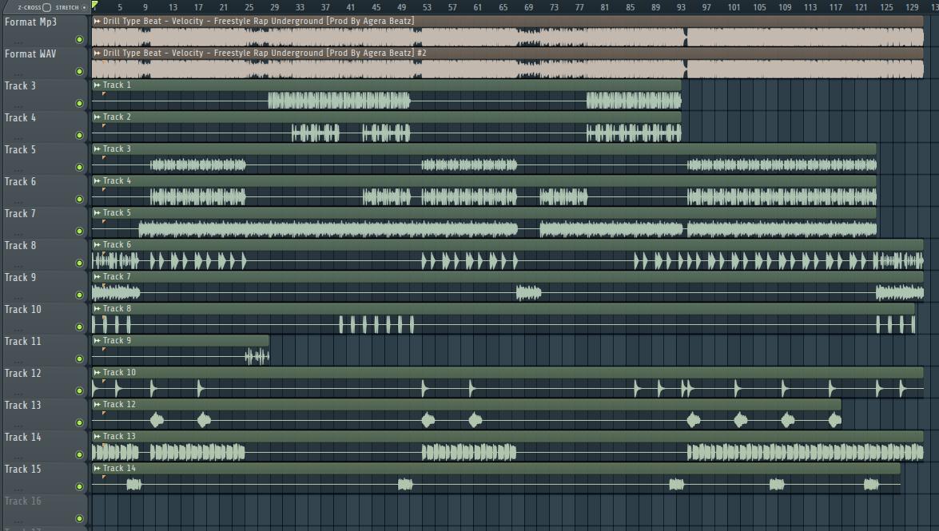Select the Format WAV audio waveform
This screenshot has width=939, height=531.
point(507,69)
